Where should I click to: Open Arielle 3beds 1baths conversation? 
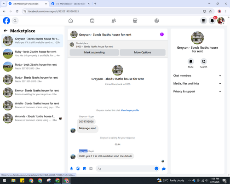click(32, 105)
